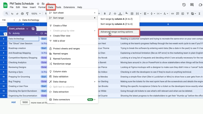Open the text rotation dropdown
Screen dimensions: 203x114
166,14
